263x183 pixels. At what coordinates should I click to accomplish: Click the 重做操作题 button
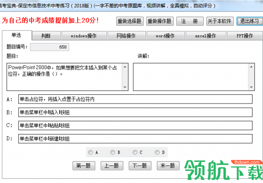160,21
